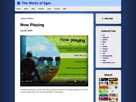Viewport: 136px width, 102px height.
Task: Open the Contact page
Action: pos(57,9)
